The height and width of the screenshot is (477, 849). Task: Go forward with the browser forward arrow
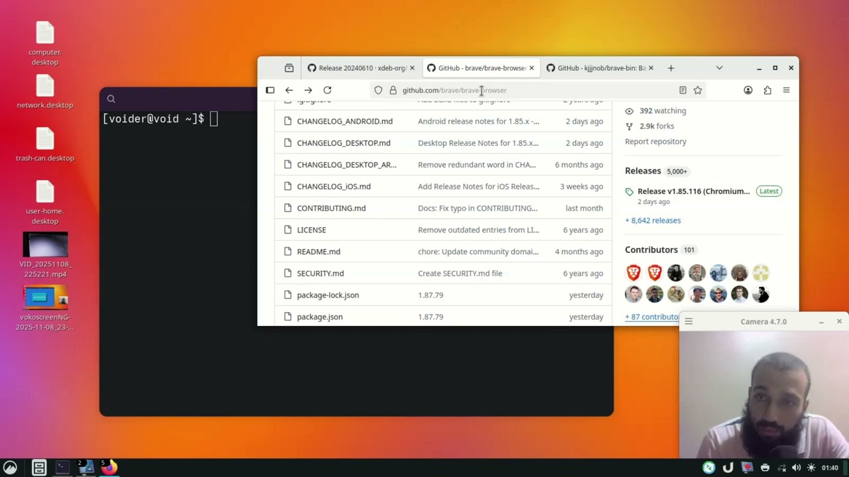[308, 90]
